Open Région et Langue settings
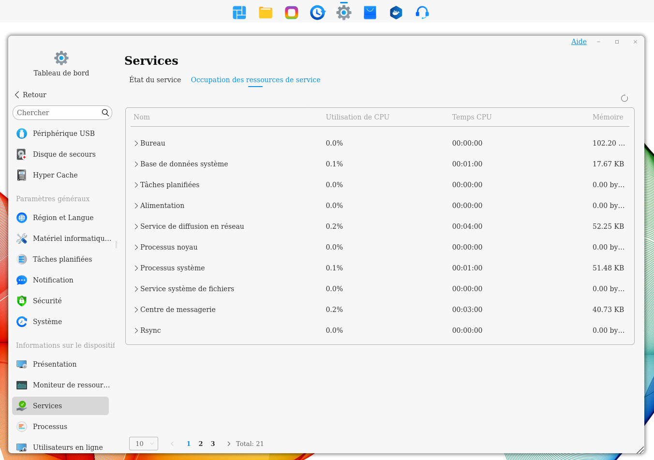This screenshot has width=654, height=460. click(x=63, y=218)
